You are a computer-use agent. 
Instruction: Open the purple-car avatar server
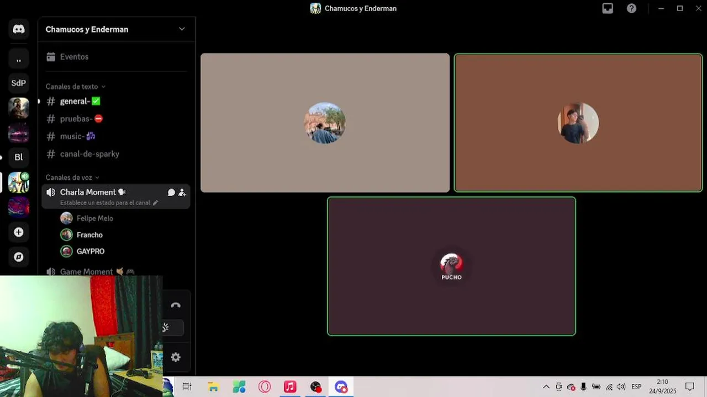(19, 133)
